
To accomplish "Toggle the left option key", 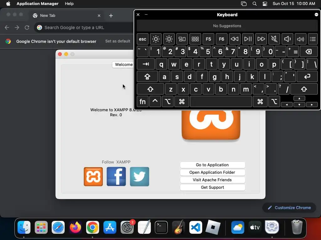I will point(168,102).
